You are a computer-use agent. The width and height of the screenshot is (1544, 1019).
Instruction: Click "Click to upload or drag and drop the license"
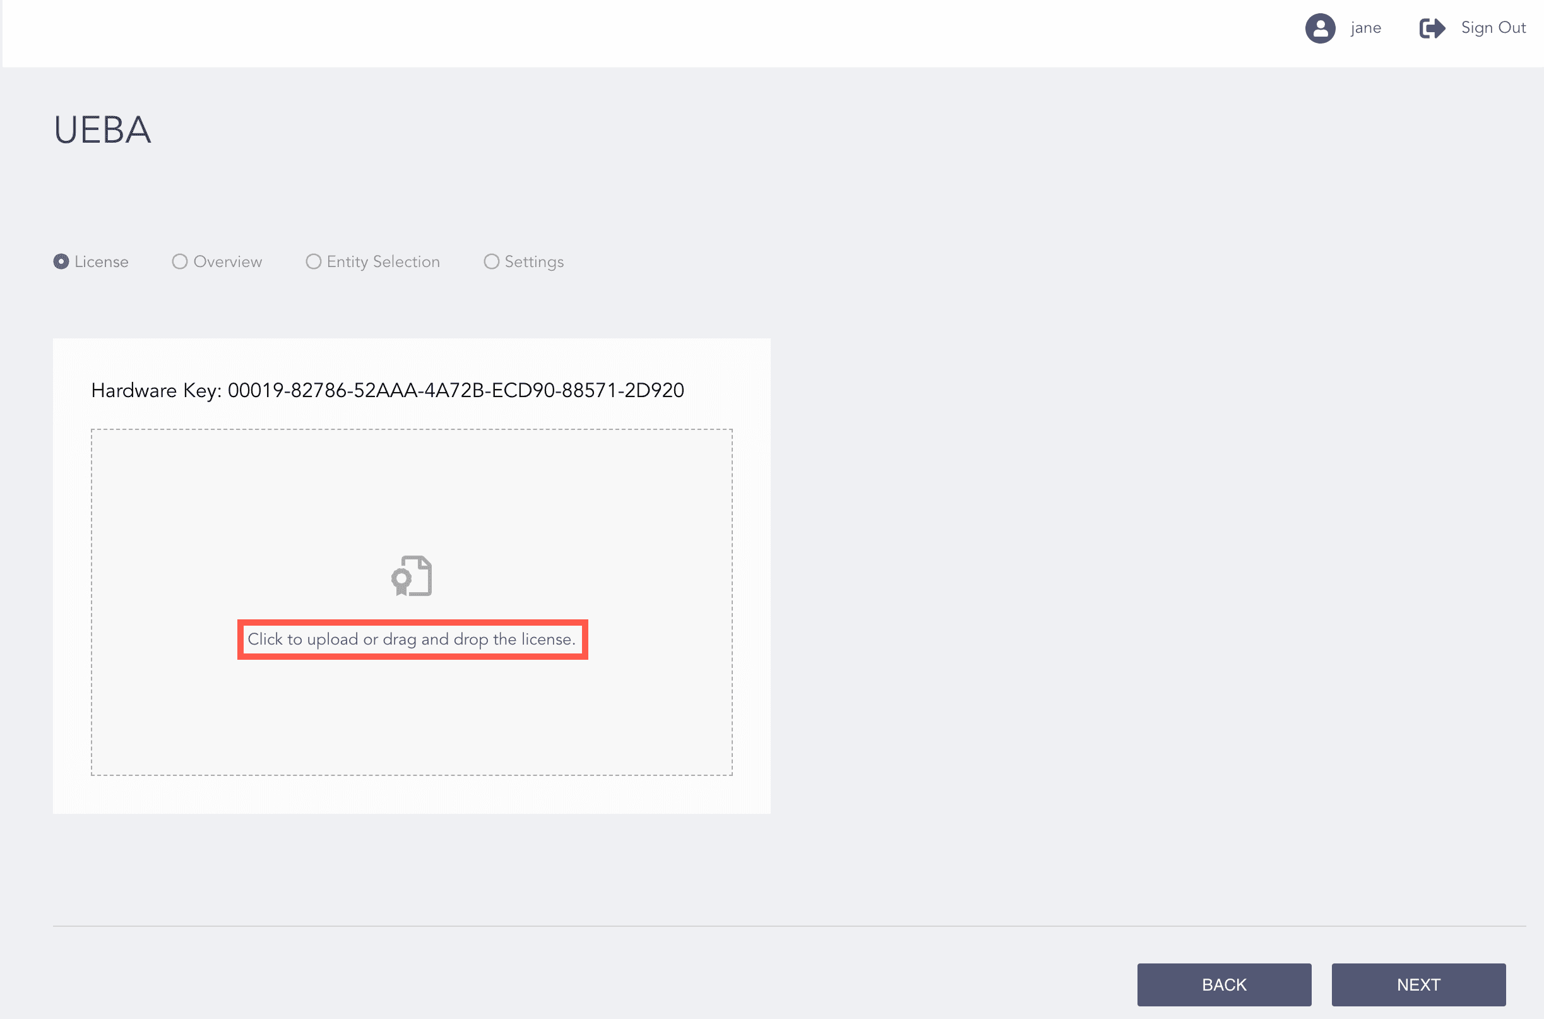pos(412,639)
